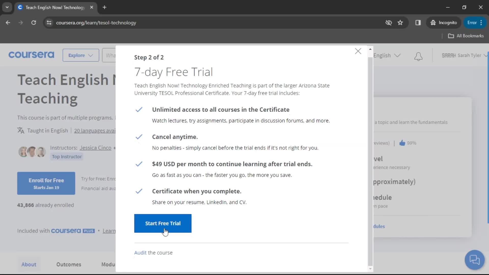Close the 7-day Free Trial dialog

358,51
